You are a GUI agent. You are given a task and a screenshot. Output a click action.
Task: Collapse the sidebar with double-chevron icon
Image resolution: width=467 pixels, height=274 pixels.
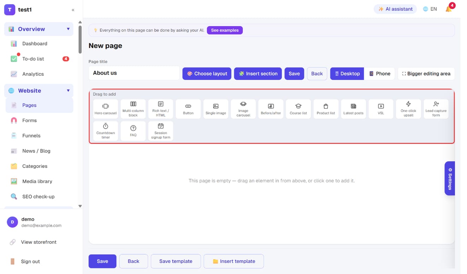click(73, 10)
